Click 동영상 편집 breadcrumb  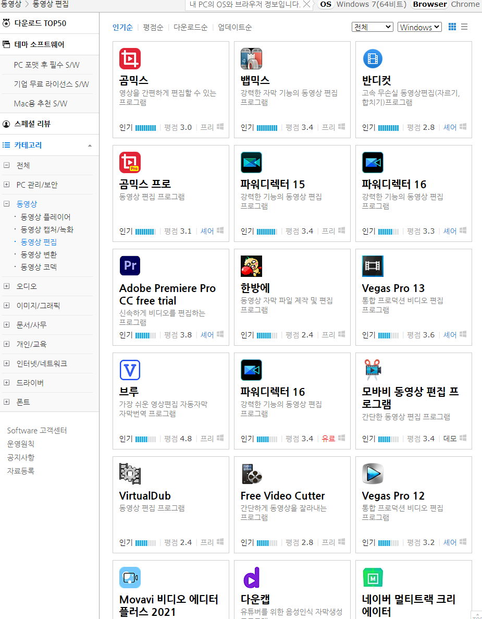click(x=51, y=4)
